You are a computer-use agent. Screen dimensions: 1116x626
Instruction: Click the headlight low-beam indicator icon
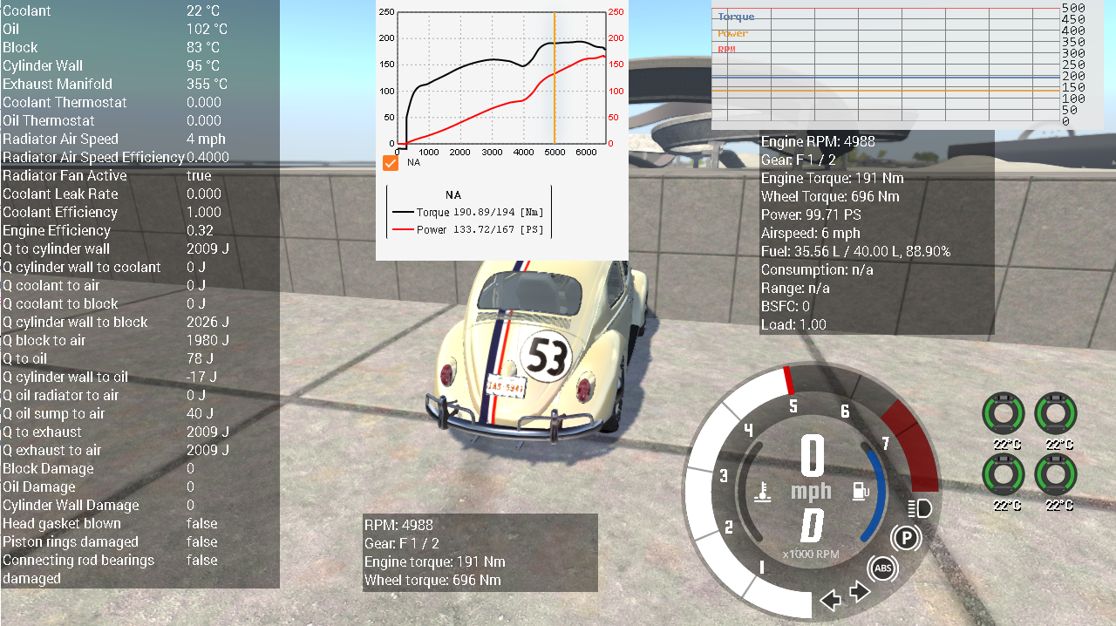coord(920,509)
